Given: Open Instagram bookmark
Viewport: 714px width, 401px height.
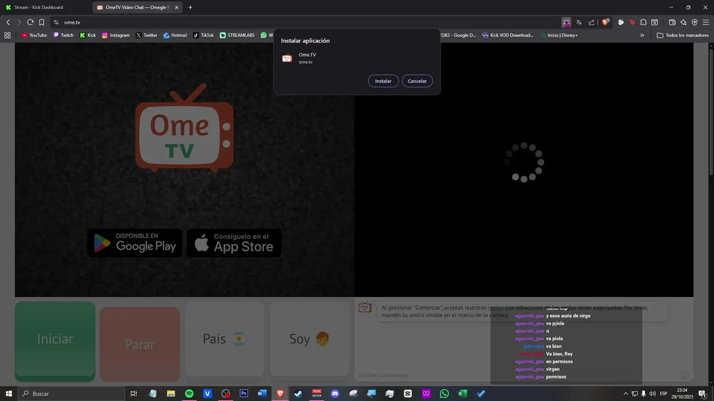Looking at the screenshot, I should pos(115,35).
